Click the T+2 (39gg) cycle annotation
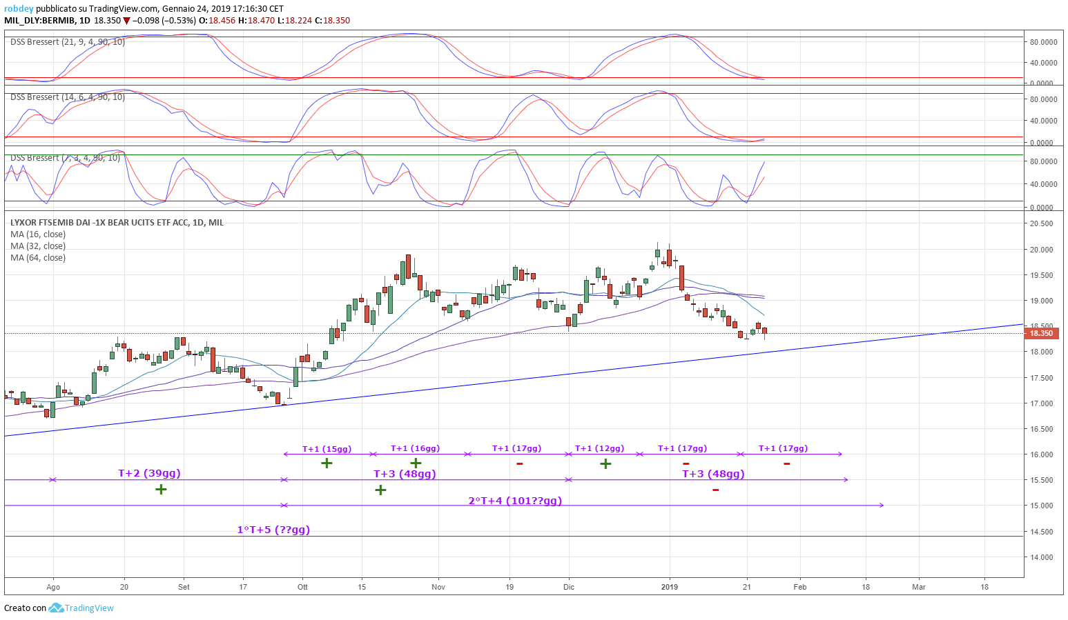Viewport: 1068px width, 620px height. coord(149,473)
